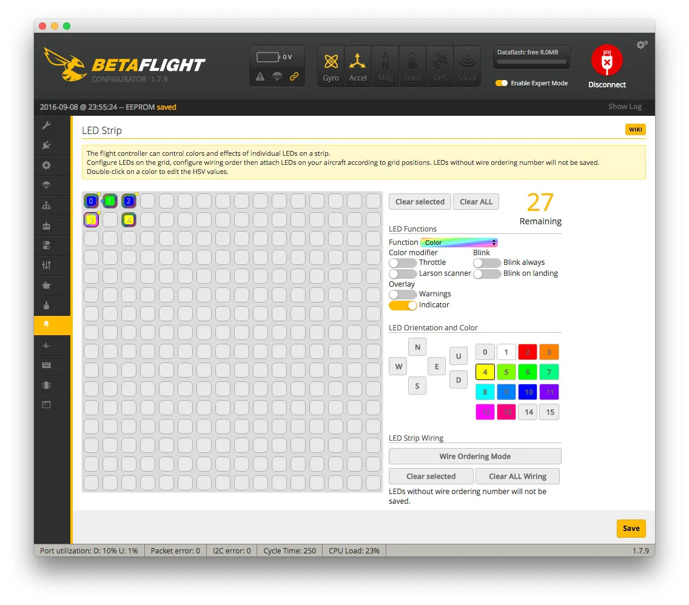
Task: Enable the Blink always toggle
Action: tap(487, 262)
